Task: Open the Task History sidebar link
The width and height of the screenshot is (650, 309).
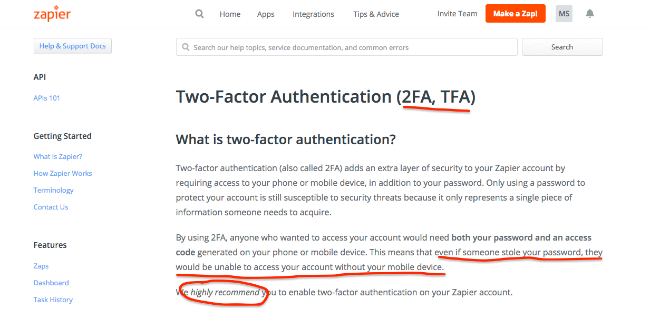Action: point(53,300)
